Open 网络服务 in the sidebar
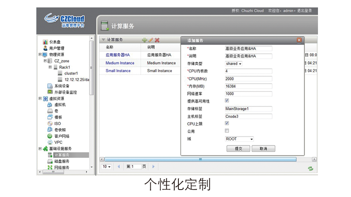Image resolution: width=351 pixels, height=197 pixels. tap(62, 167)
